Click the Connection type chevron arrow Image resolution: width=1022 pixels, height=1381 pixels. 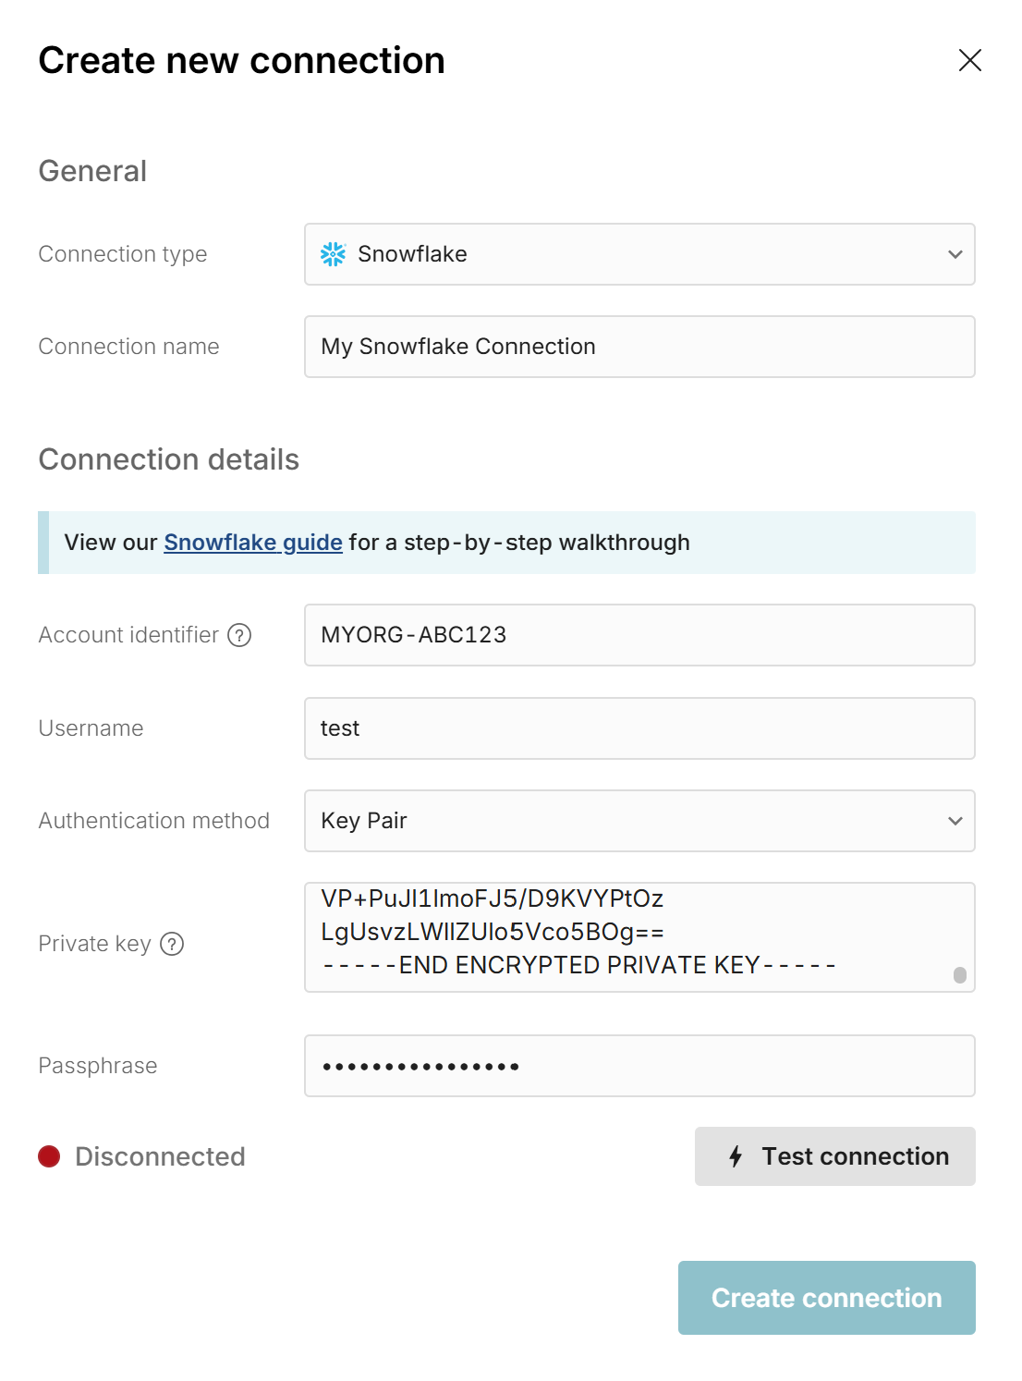[x=955, y=254]
